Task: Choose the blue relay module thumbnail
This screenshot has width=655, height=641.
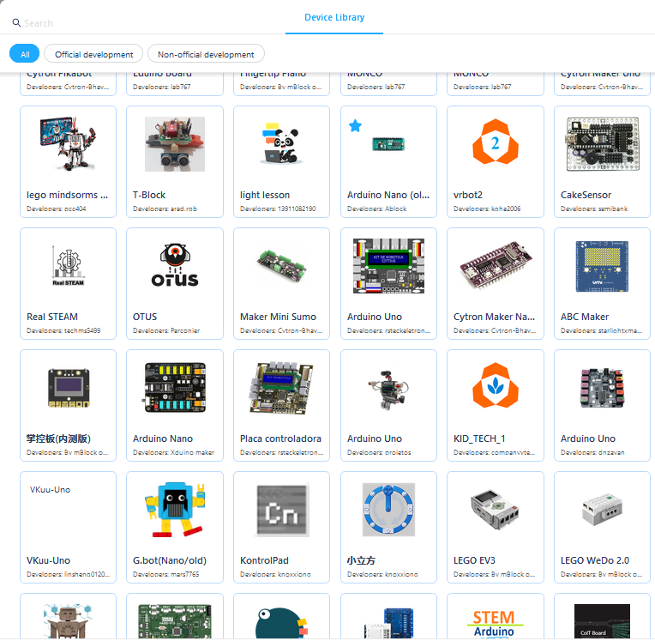Action: (x=388, y=622)
